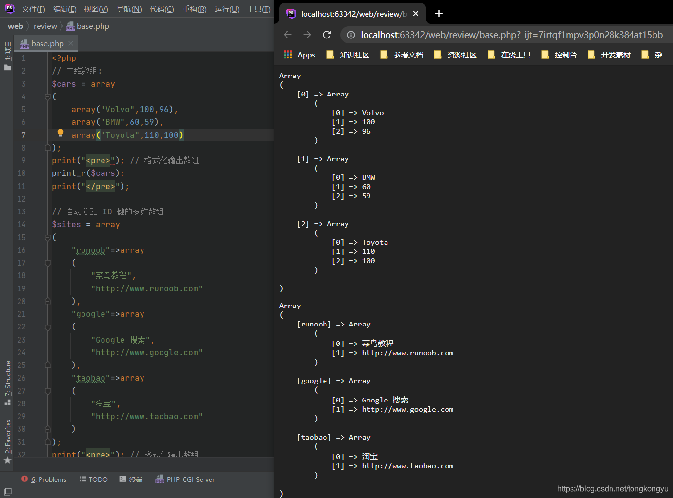The image size is (673, 498).
Task: Collapse fold end marker at line 8
Action: 48,148
